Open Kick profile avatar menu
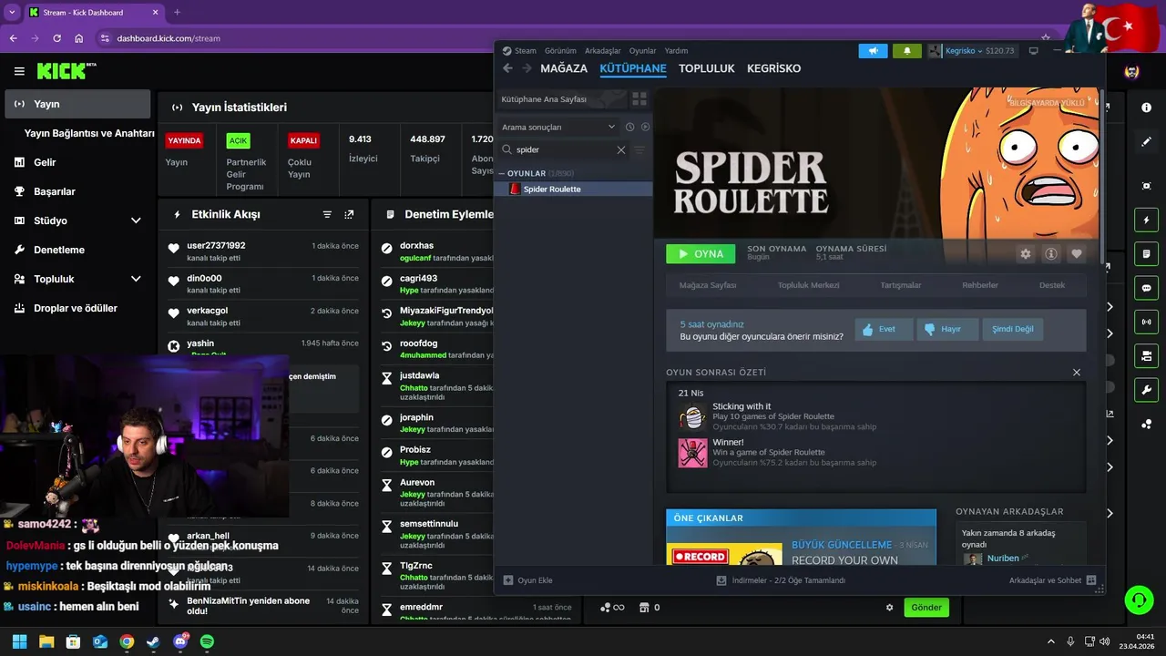Viewport: 1166px width, 656px height. [x=1131, y=72]
